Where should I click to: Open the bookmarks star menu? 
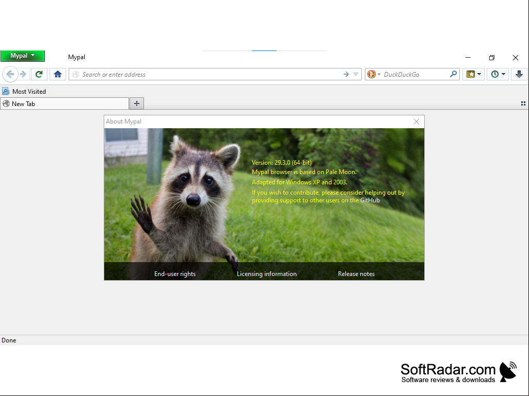tap(474, 74)
